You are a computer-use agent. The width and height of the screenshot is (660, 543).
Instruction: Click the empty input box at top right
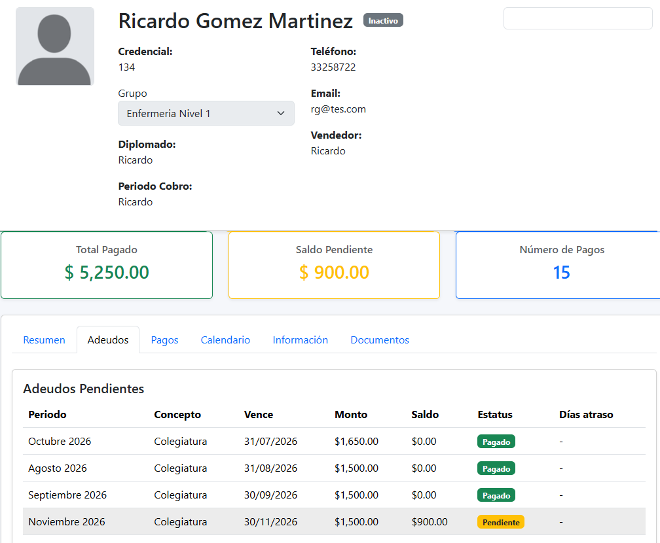click(578, 18)
